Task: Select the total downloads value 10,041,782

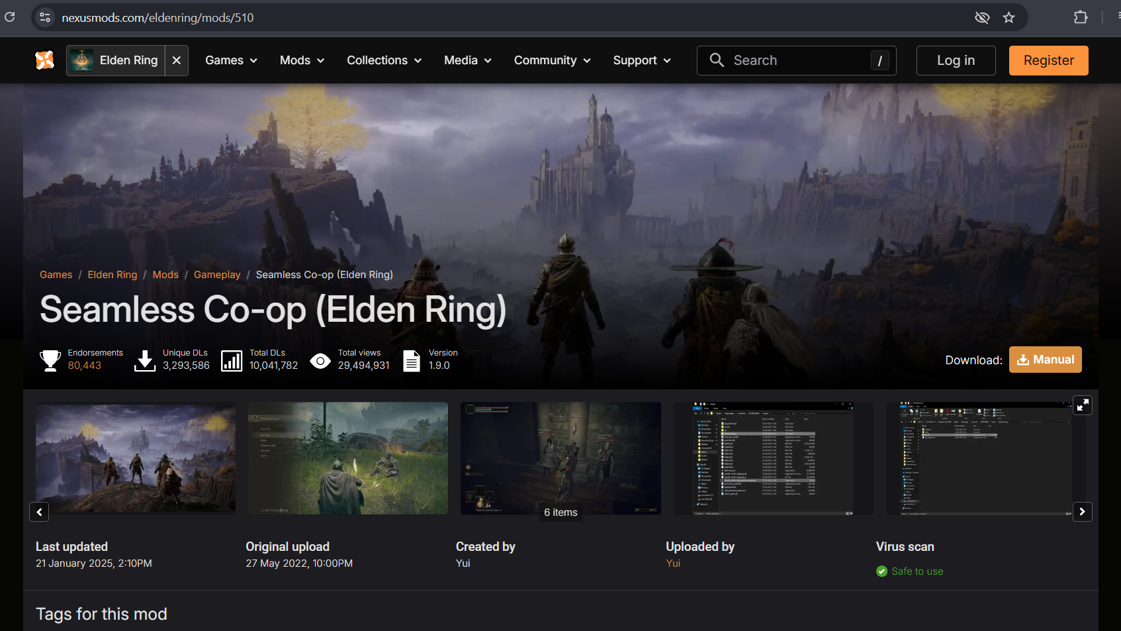Action: 273,365
